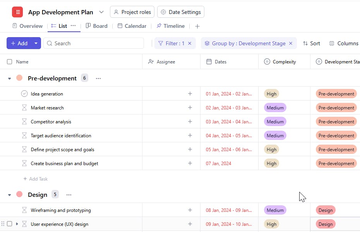Click the red App Development Plan list icon
Image resolution: width=360 pixels, height=232 pixels.
[17, 12]
